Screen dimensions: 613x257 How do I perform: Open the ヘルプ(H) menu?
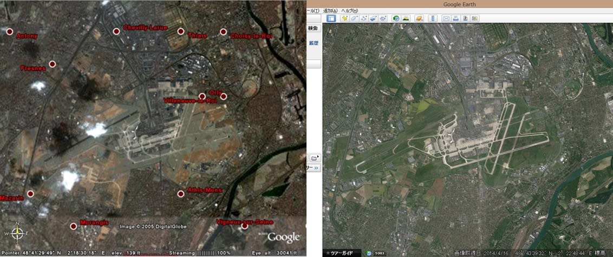click(349, 10)
